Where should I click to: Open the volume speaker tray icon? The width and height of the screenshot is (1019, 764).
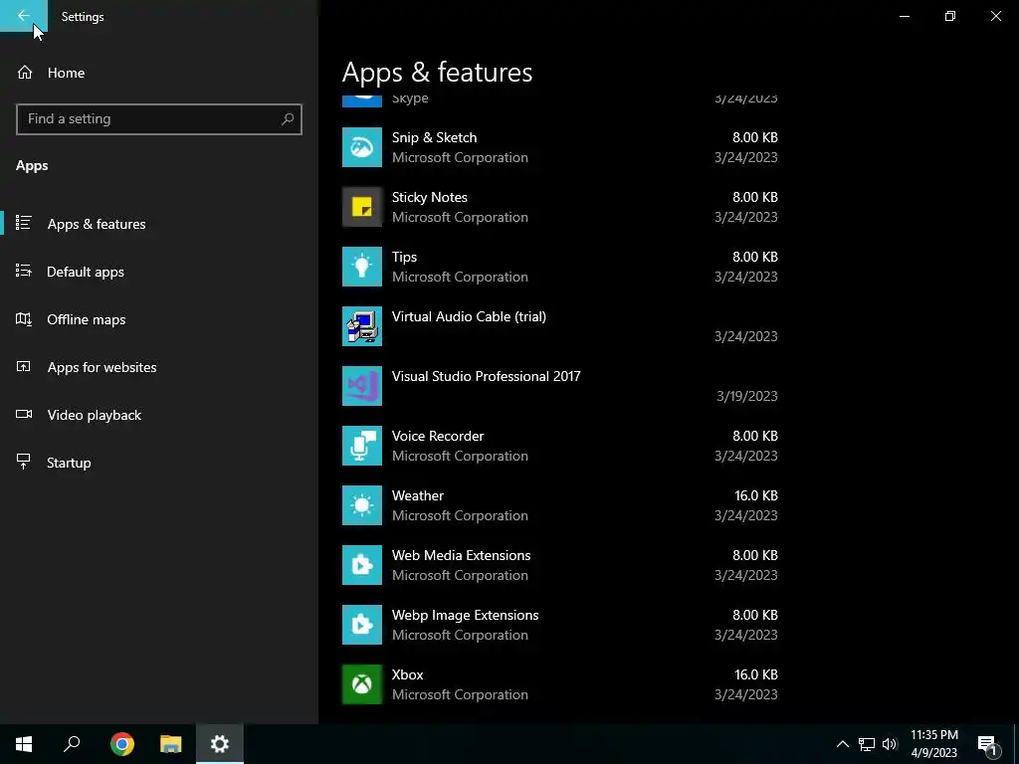click(x=890, y=744)
